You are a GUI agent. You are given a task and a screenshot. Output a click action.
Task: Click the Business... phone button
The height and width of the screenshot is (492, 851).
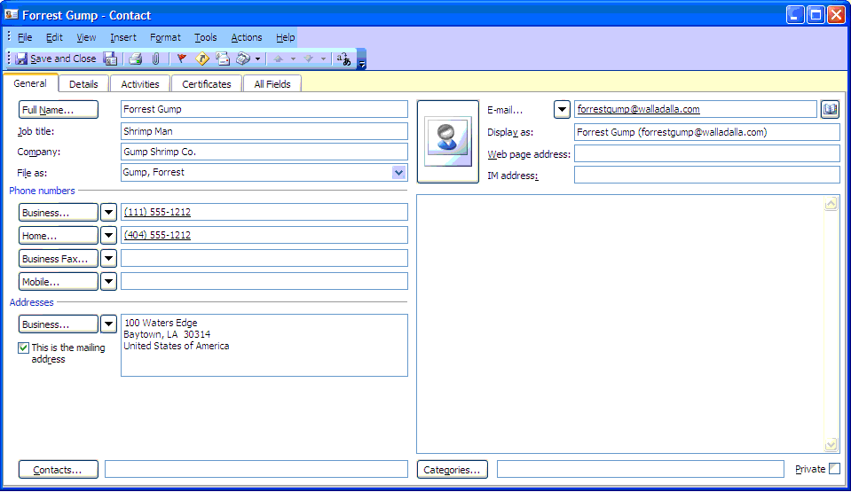[x=59, y=212]
